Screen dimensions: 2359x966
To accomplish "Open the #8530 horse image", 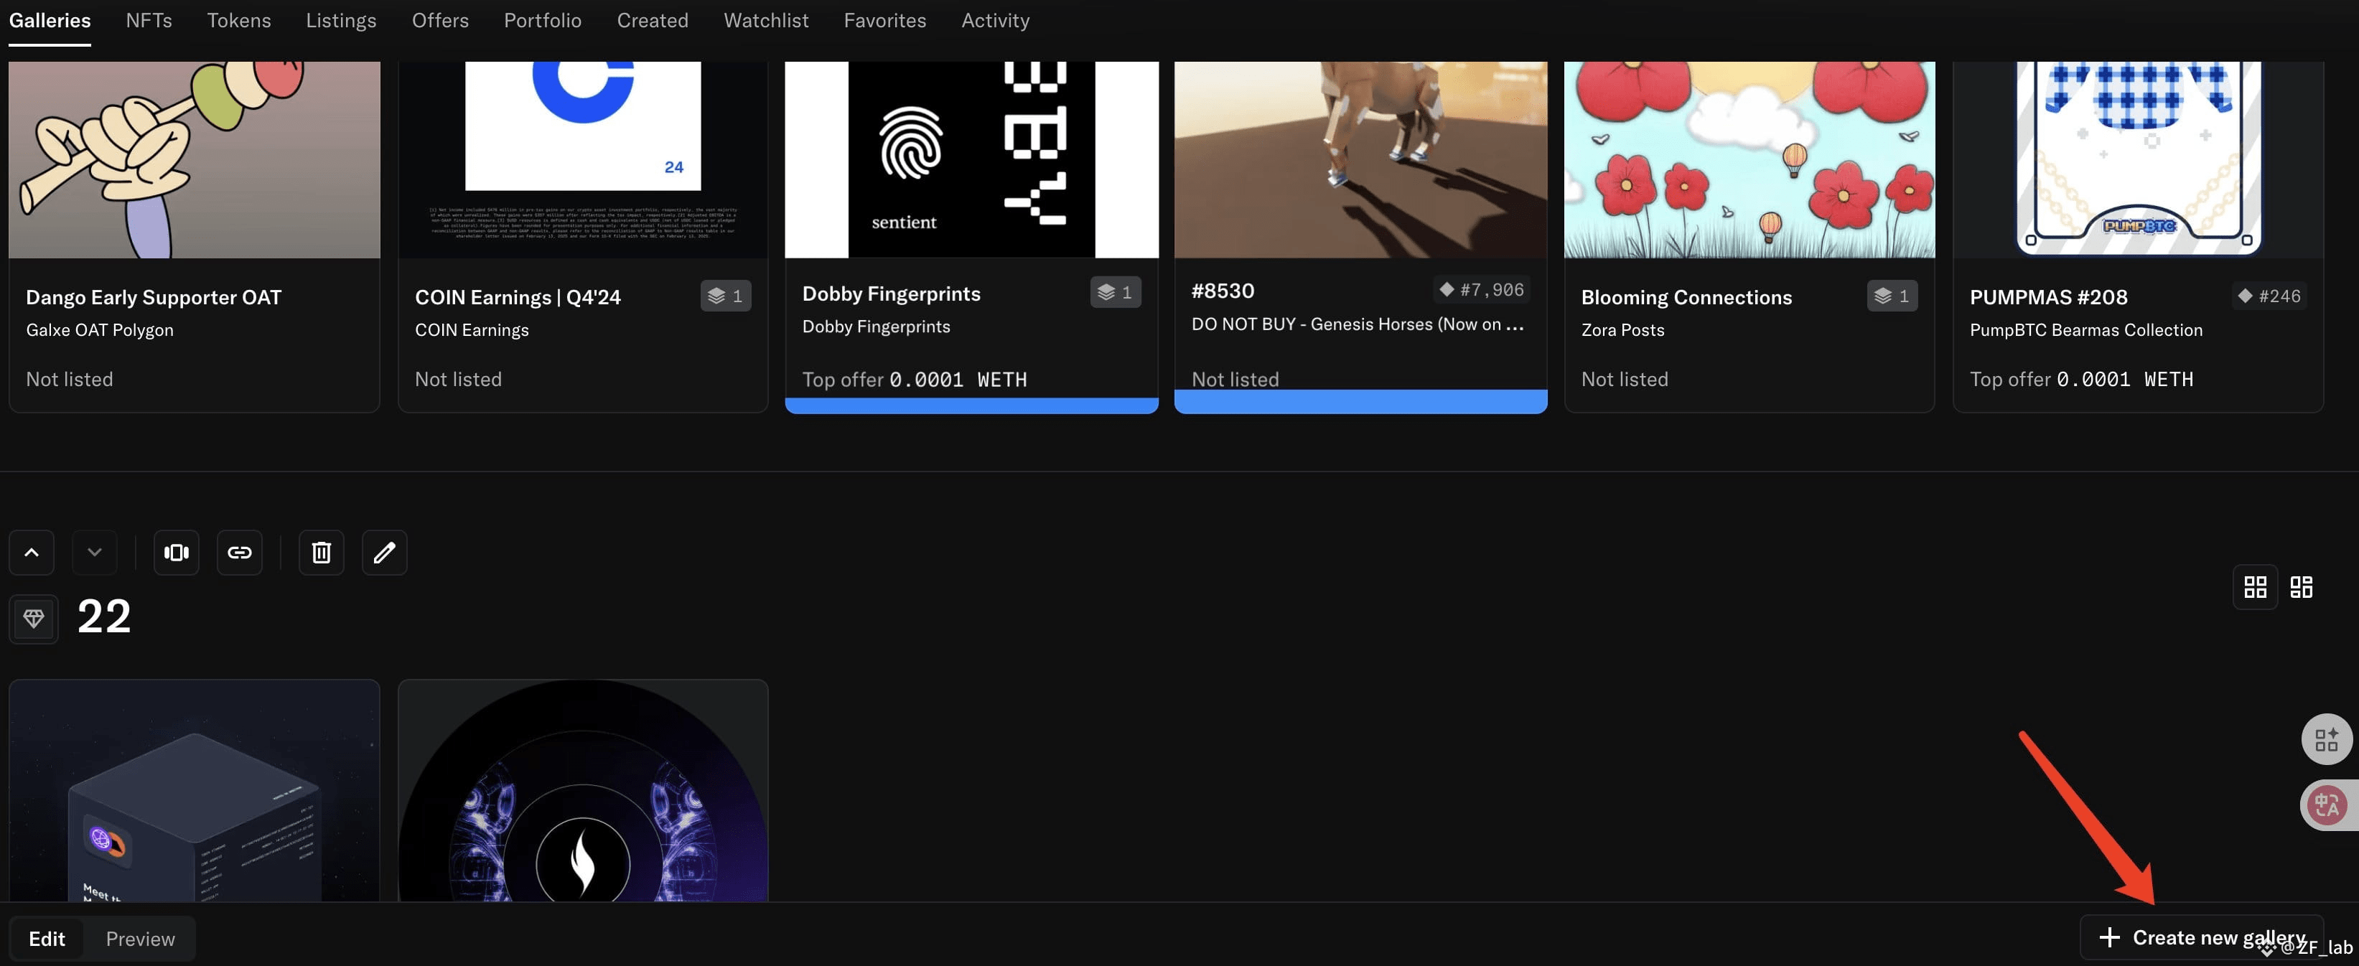I will pos(1361,159).
